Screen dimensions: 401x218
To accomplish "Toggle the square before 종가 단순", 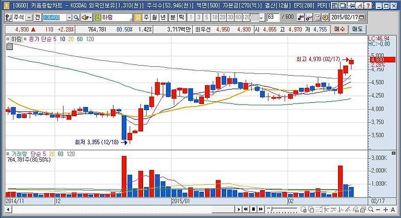I will pos(25,39).
